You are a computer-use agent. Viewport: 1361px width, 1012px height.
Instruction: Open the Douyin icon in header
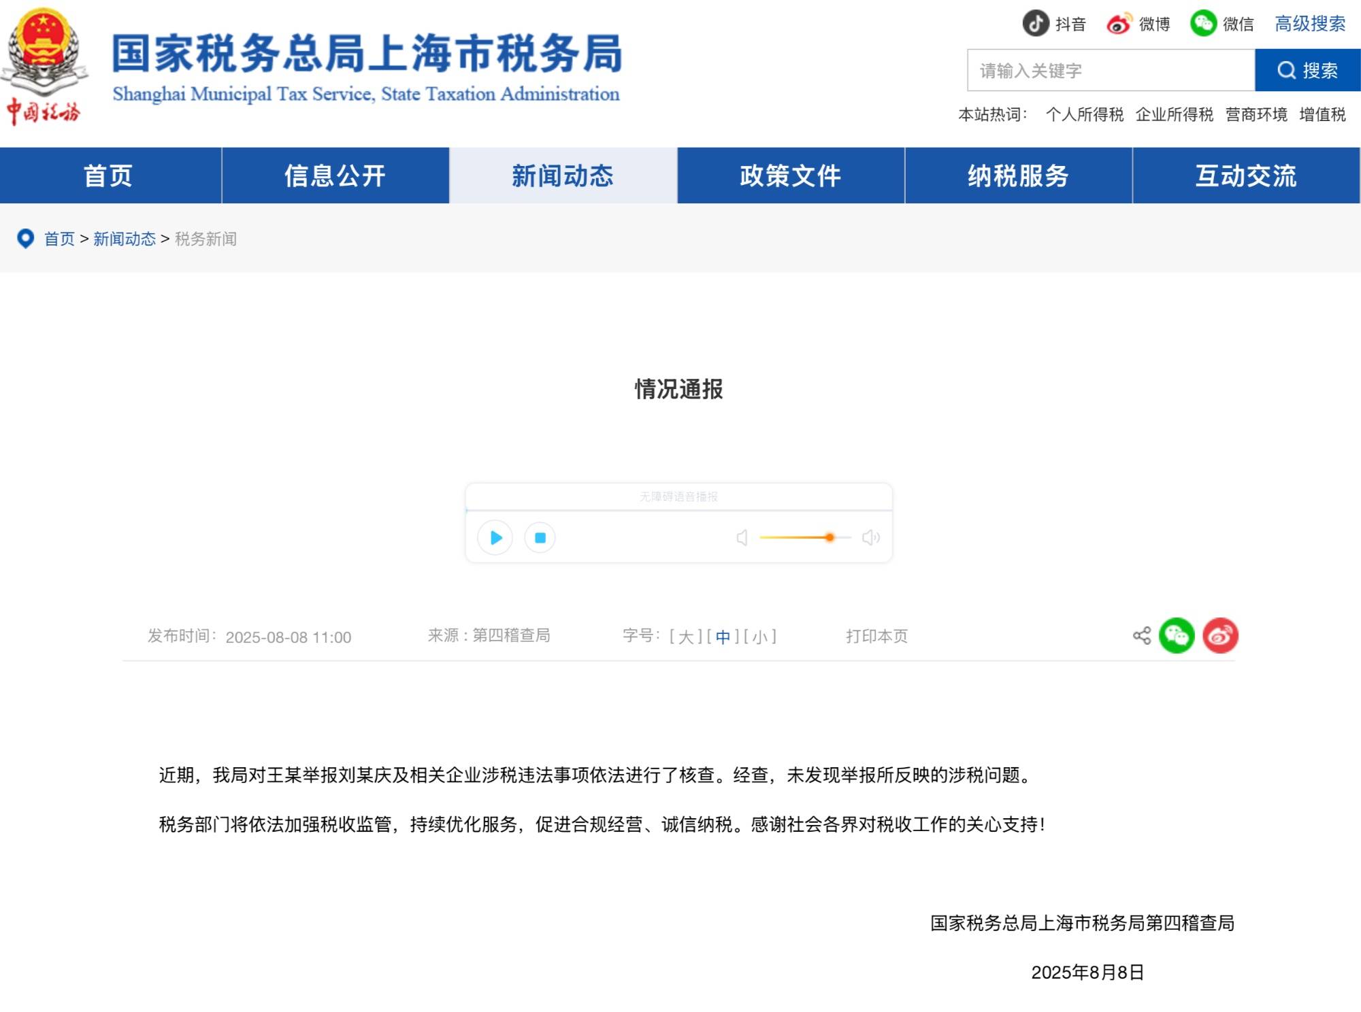1036,24
